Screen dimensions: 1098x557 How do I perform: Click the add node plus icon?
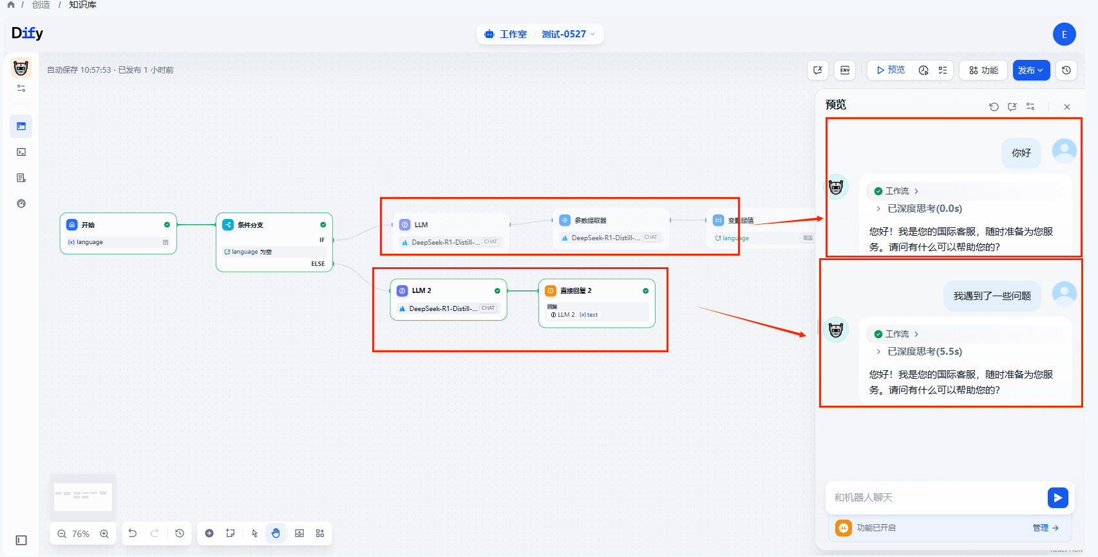(x=209, y=533)
